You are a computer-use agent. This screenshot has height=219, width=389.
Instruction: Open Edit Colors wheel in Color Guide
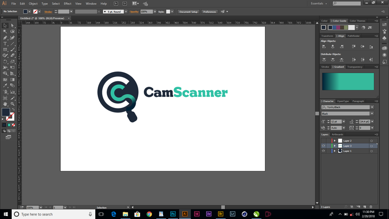click(x=364, y=27)
